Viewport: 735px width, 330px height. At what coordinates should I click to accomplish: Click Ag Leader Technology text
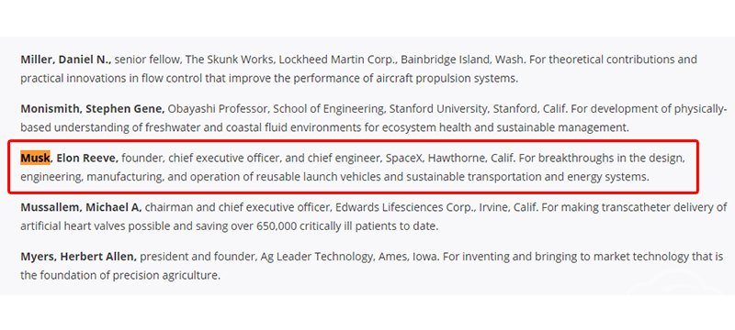(315, 257)
